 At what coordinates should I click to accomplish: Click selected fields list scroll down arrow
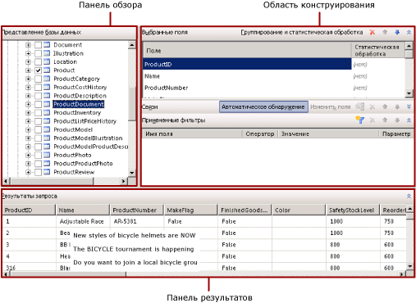pyautogui.click(x=409, y=93)
